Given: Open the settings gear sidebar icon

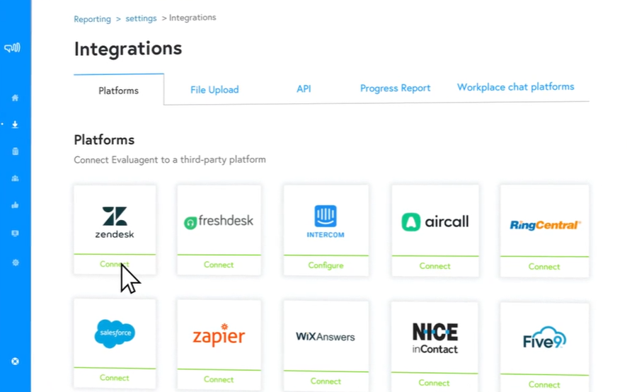Looking at the screenshot, I should pos(15,263).
